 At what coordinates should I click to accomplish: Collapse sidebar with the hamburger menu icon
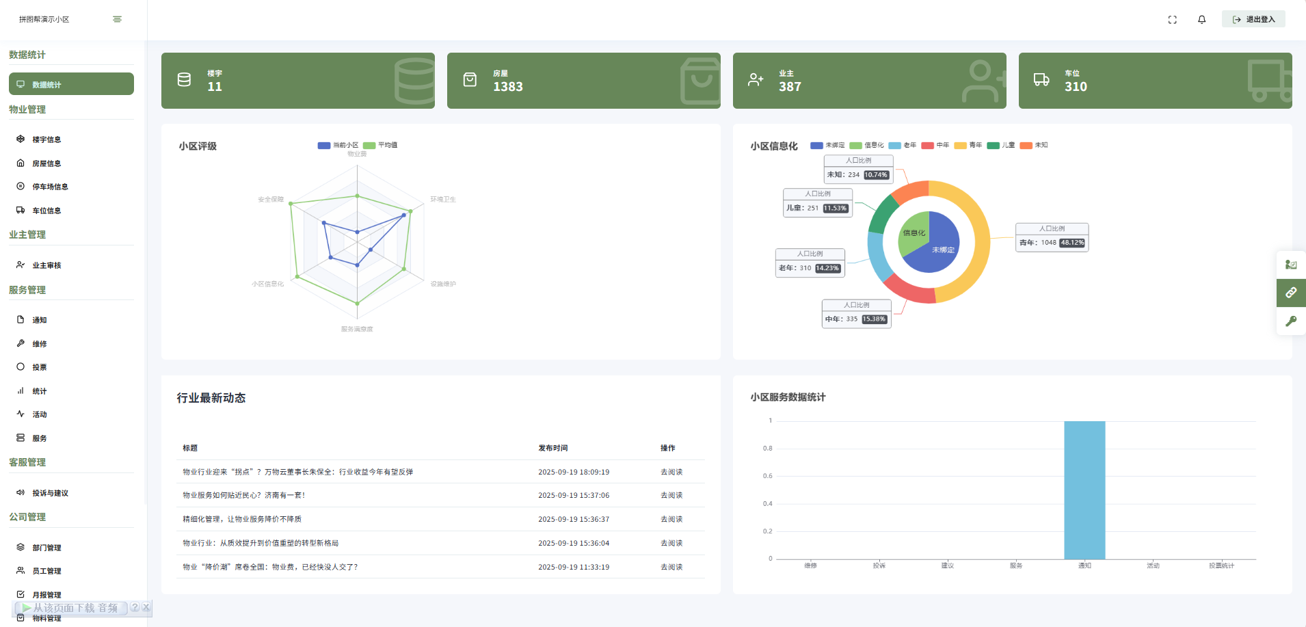[117, 19]
